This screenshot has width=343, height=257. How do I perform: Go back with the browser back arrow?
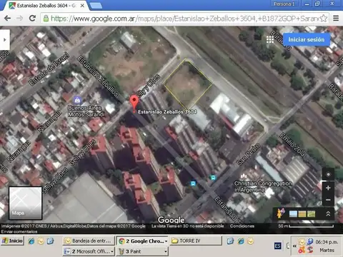pos(7,19)
